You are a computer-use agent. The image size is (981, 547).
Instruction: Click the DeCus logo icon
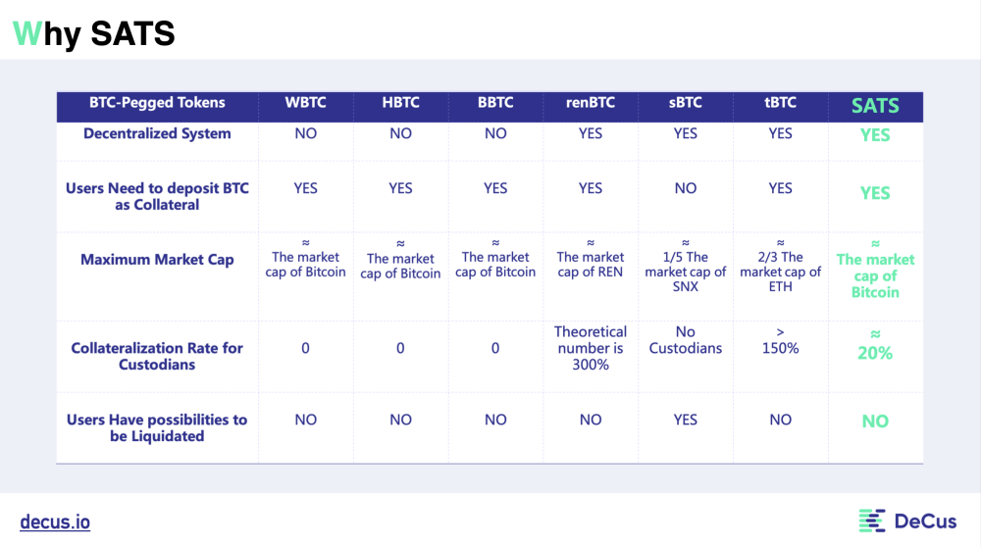click(x=872, y=521)
